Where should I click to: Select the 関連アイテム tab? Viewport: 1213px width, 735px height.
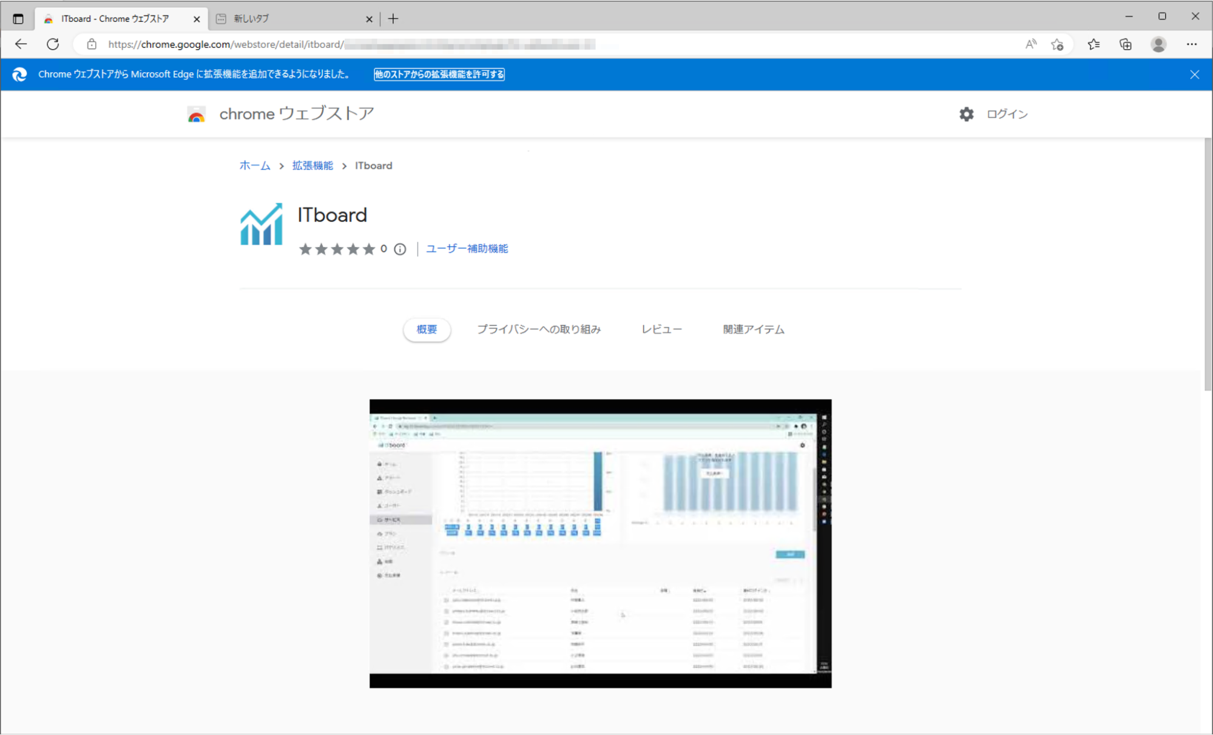point(753,329)
